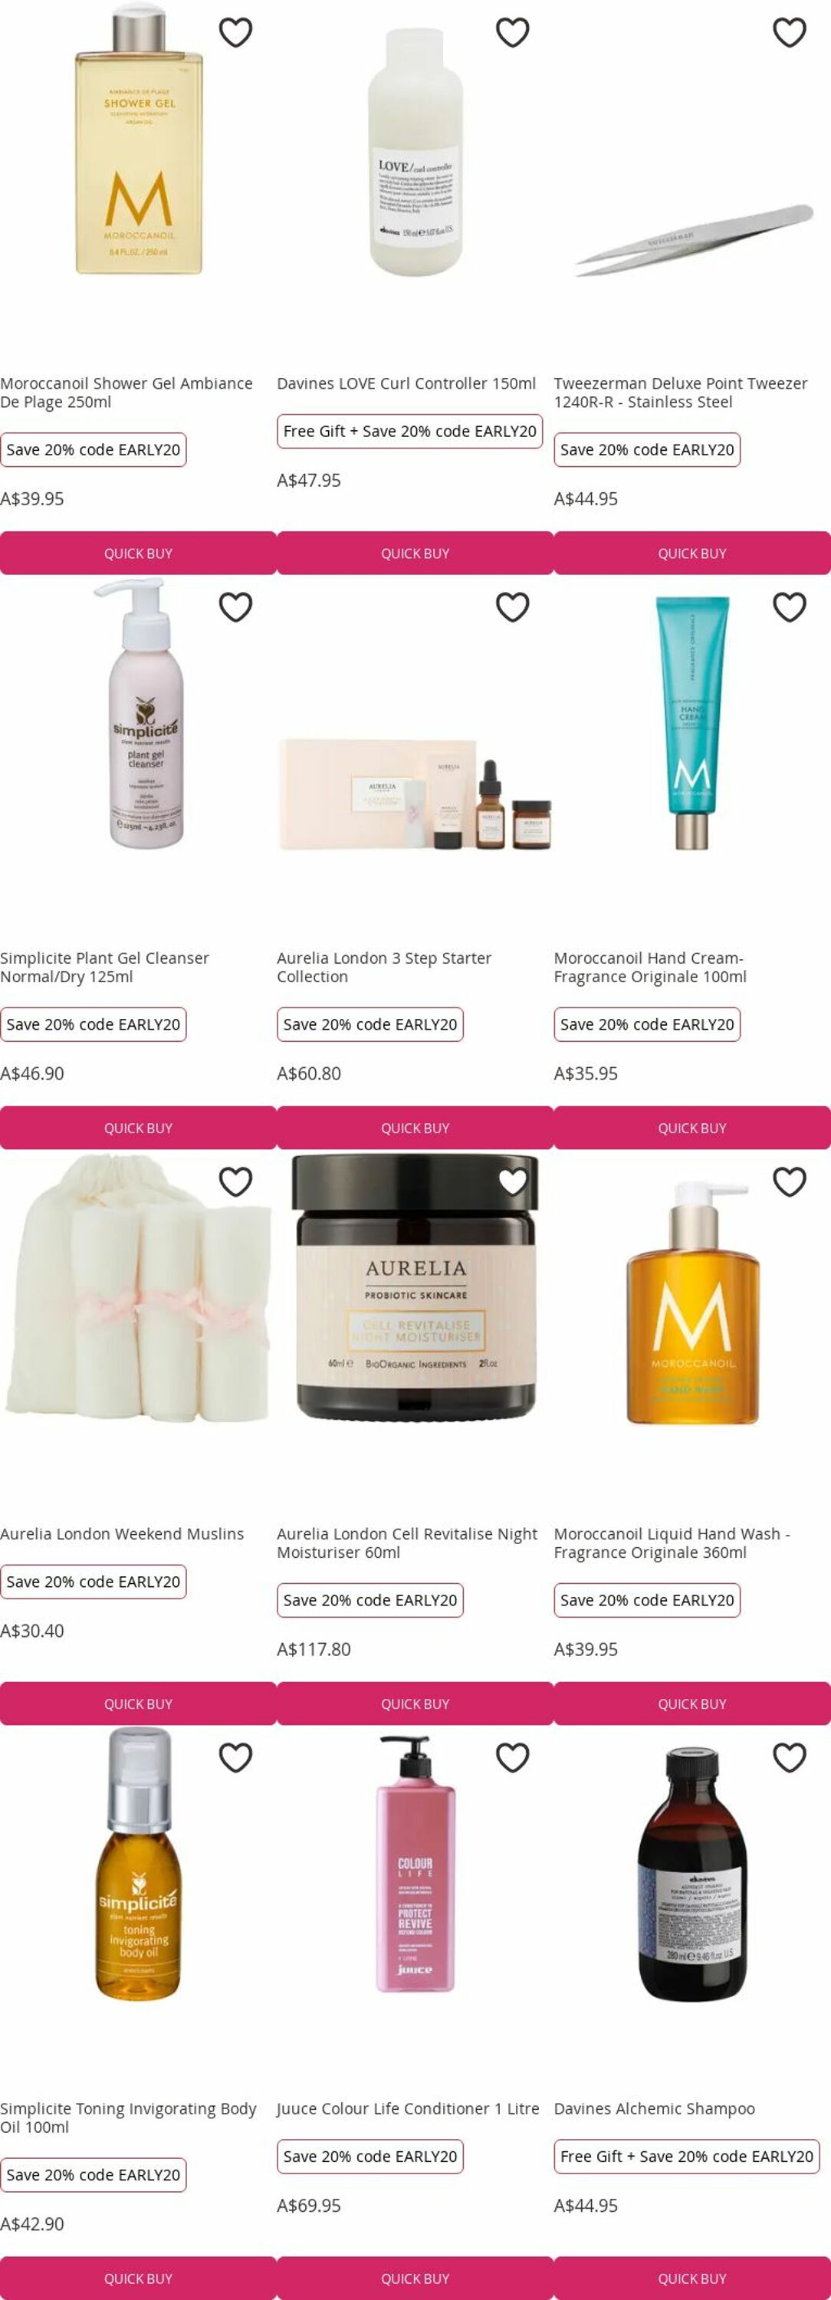The width and height of the screenshot is (831, 2300).
Task: Add Simplicite Toning Body Oil to wishlist
Action: point(235,1757)
